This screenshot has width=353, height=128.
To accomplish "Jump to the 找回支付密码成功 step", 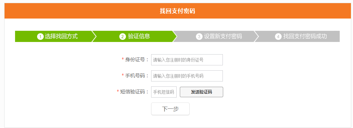I will coord(305,36).
